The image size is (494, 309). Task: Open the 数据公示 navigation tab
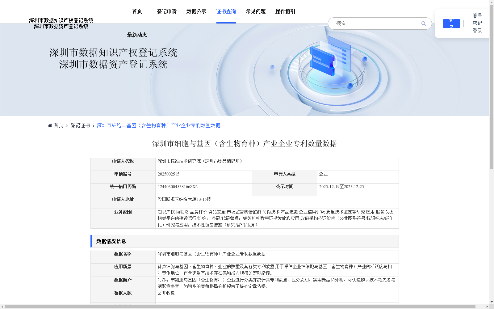196,11
